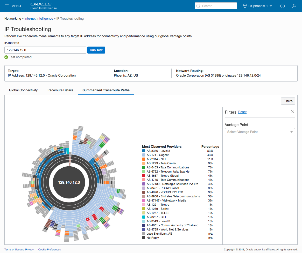
Task: Select the Summarized Traceroute Paths tab
Action: 106,90
